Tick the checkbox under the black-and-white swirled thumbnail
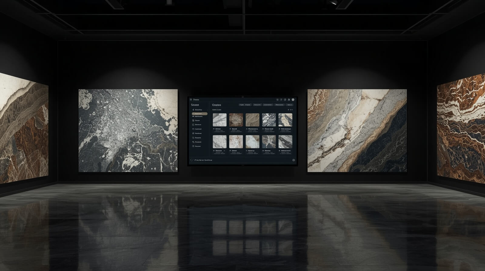485x271 pixels. coord(263,129)
